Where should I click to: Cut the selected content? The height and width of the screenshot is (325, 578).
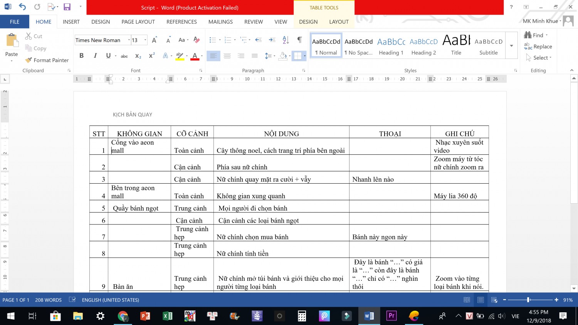pos(34,36)
